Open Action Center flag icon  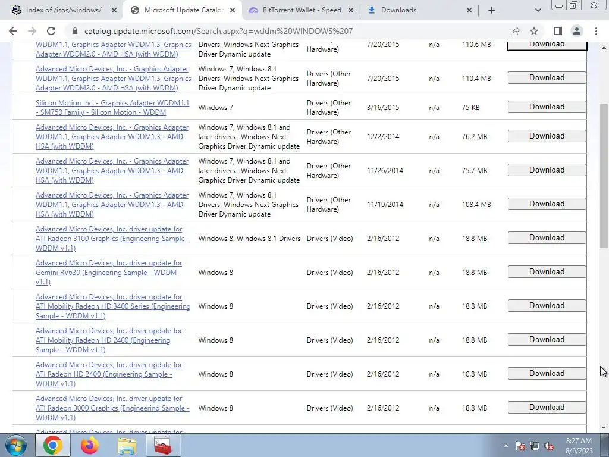520,446
